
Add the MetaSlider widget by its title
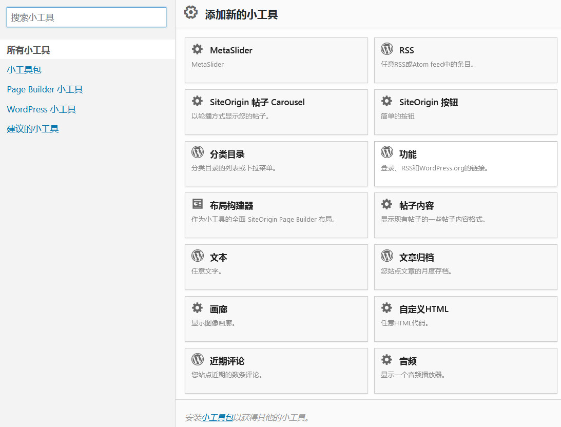[231, 50]
